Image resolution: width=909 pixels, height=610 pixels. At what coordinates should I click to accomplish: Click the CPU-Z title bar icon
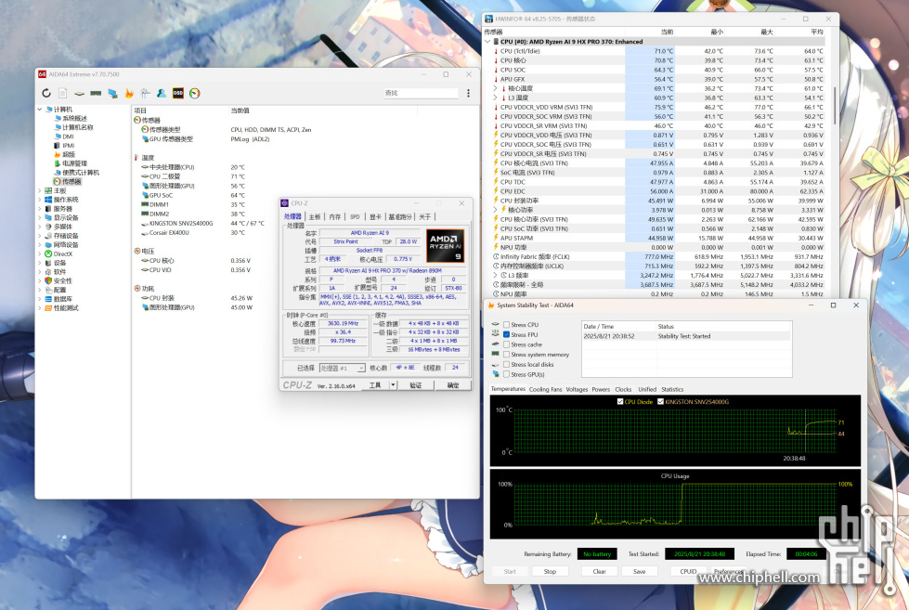(285, 203)
